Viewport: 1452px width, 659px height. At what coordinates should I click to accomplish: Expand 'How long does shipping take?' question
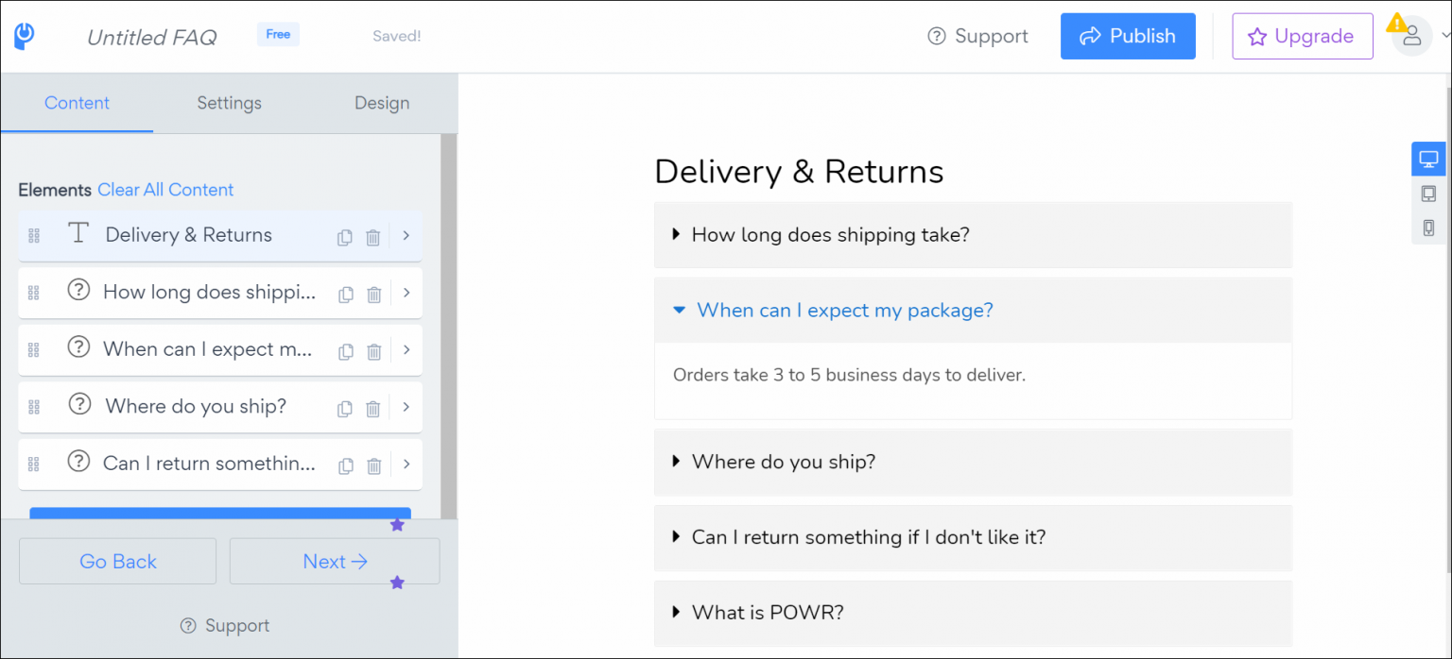pos(830,235)
